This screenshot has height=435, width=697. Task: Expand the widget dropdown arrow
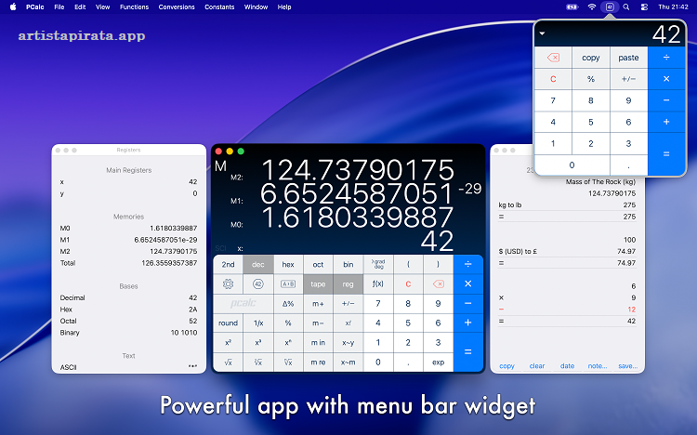tap(542, 33)
